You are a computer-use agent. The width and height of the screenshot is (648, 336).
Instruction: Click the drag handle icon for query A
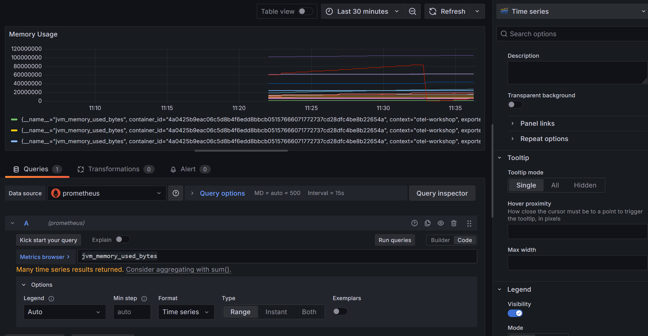pyautogui.click(x=469, y=223)
